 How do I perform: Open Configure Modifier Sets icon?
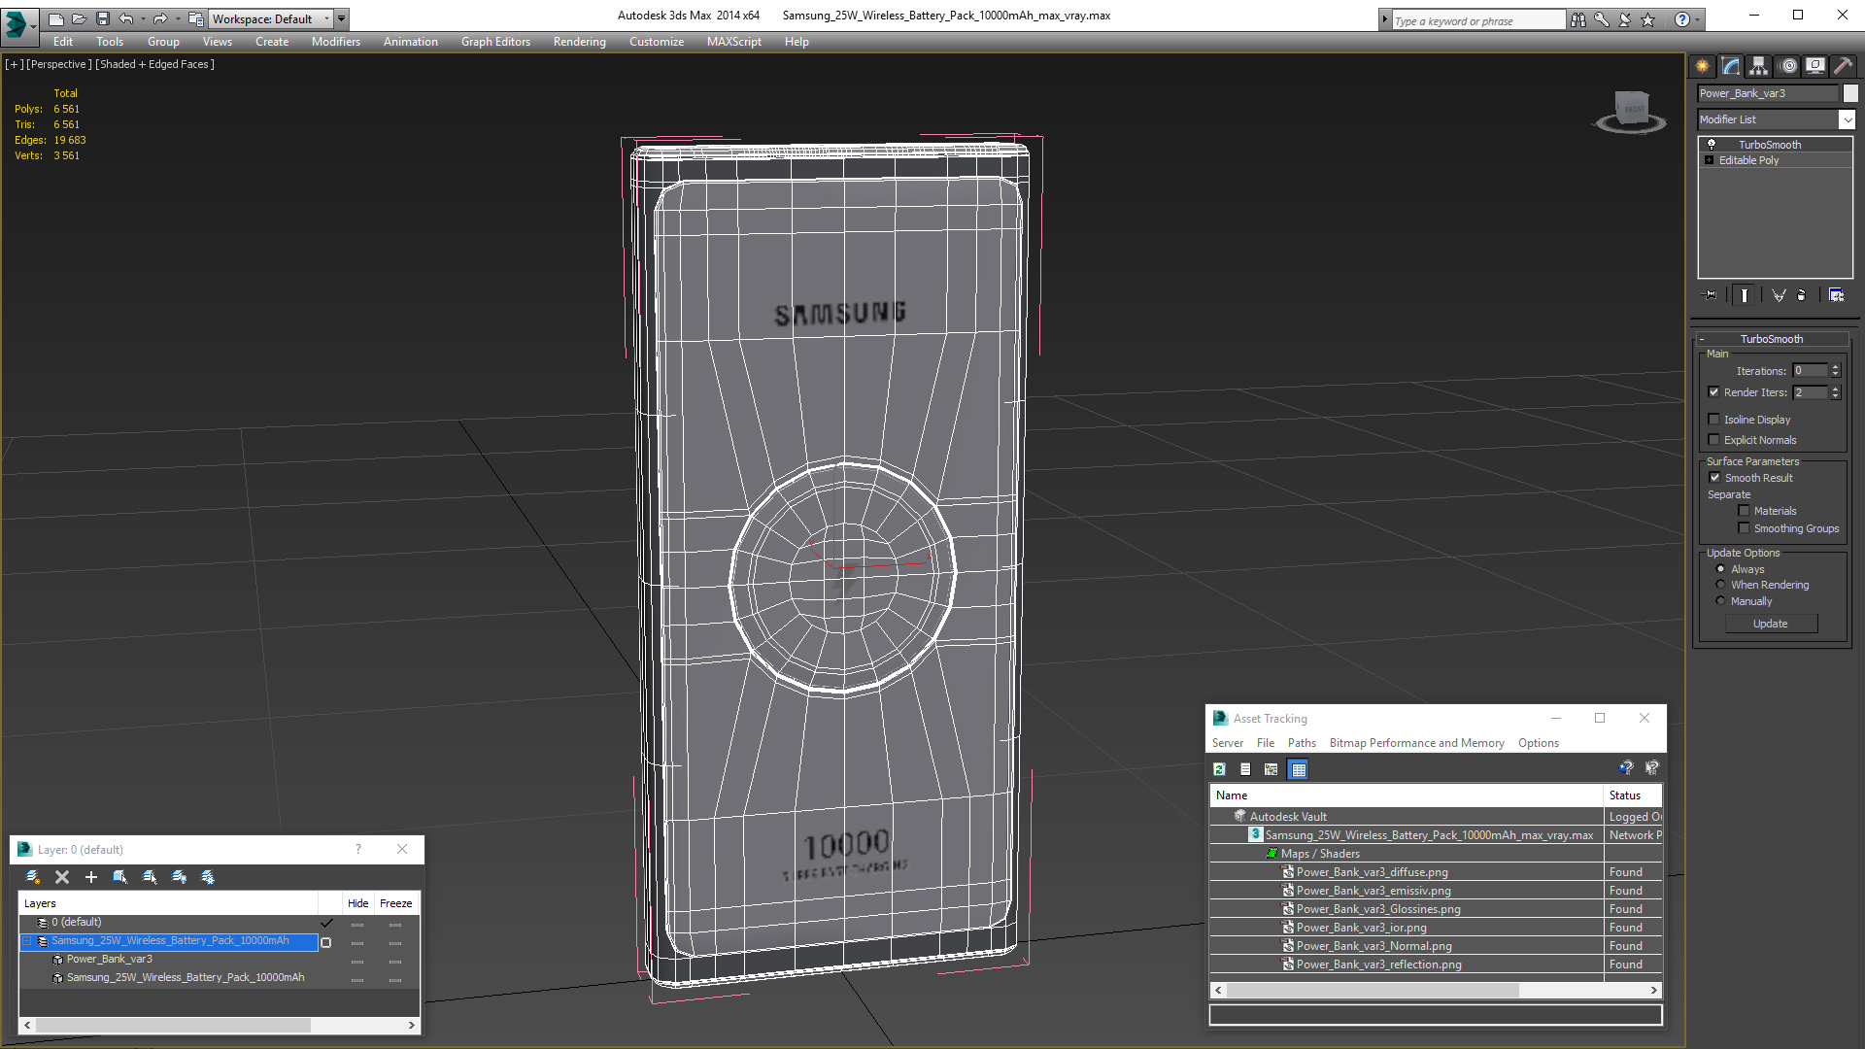pos(1836,295)
